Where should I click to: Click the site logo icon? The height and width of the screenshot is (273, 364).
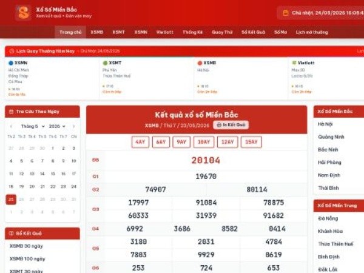click(24, 13)
